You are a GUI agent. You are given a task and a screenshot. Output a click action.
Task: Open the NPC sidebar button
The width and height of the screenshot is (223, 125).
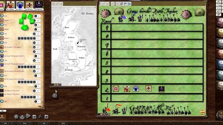coord(220,54)
